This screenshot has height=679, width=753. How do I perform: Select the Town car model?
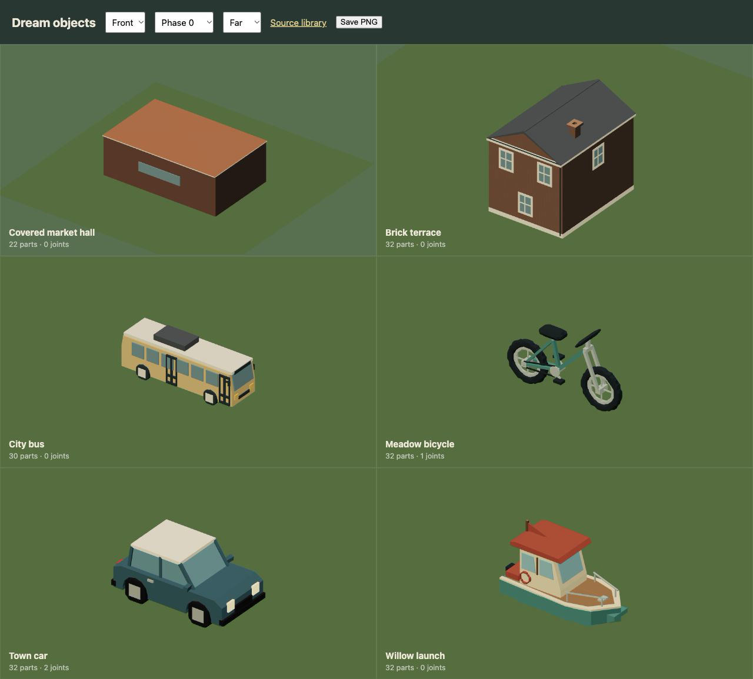tap(188, 573)
